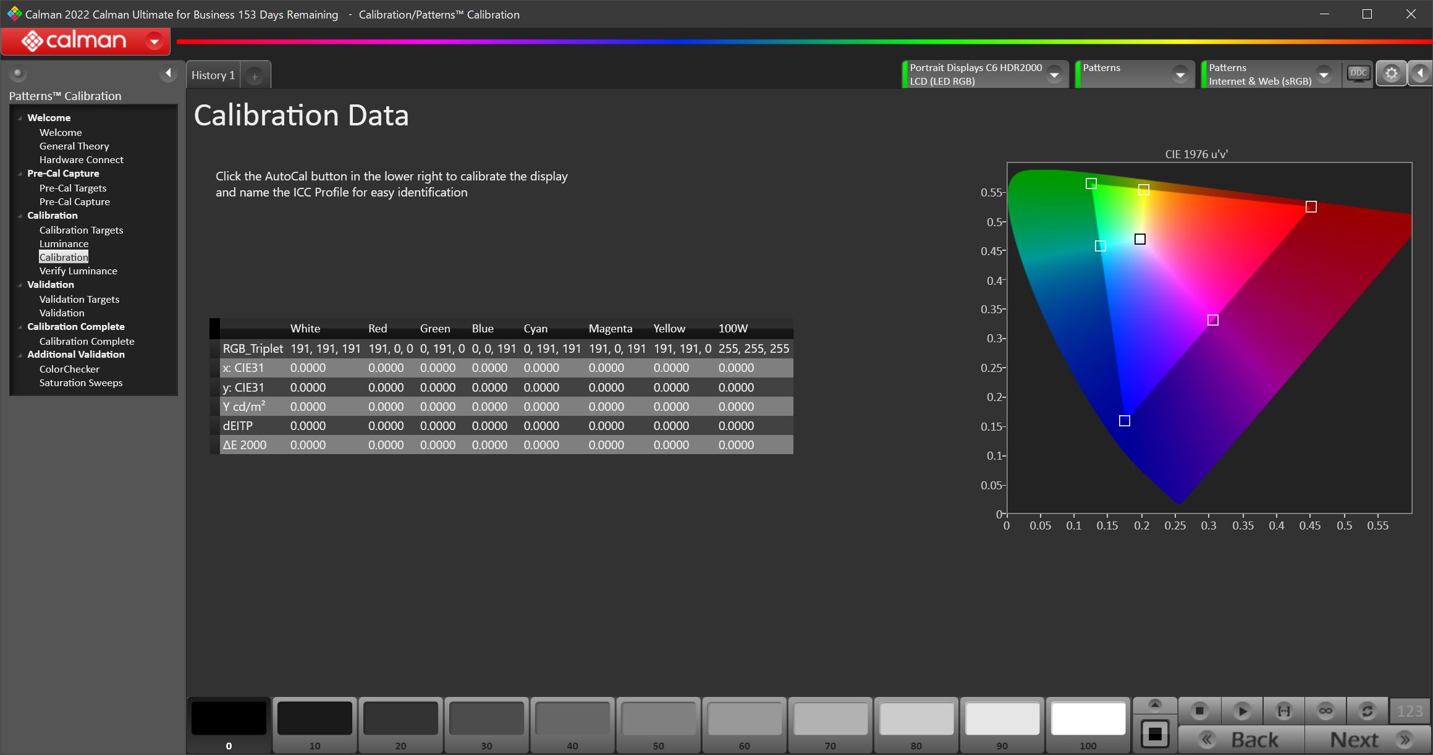This screenshot has width=1433, height=755.
Task: Select the Pre-Cal Capture child step
Action: click(x=75, y=201)
